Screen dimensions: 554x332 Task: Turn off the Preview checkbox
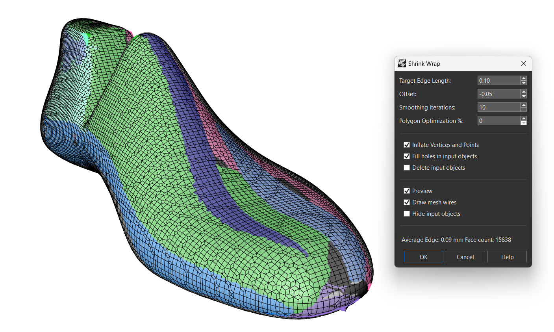point(407,191)
